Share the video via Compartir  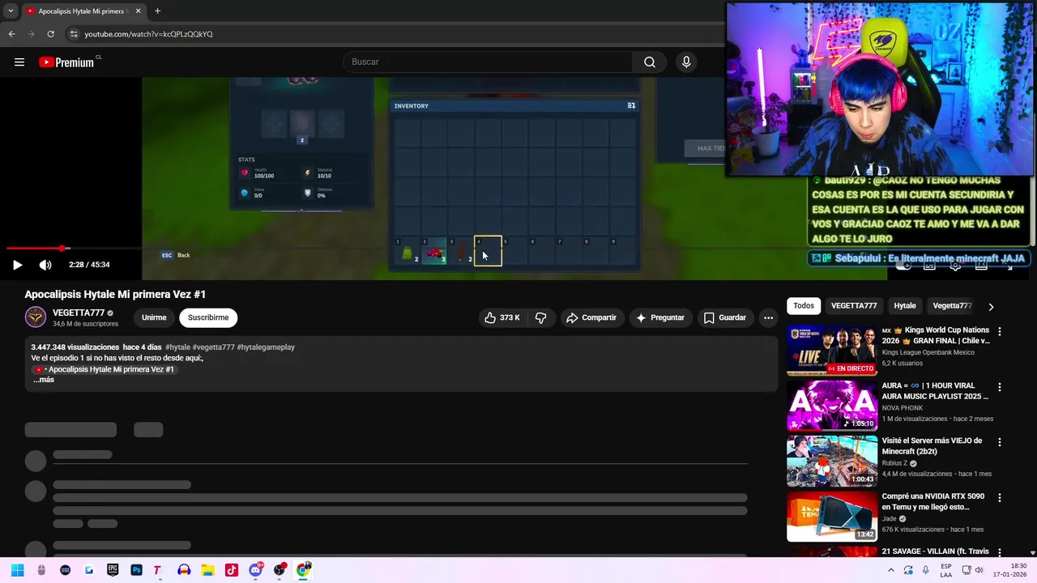pos(591,318)
